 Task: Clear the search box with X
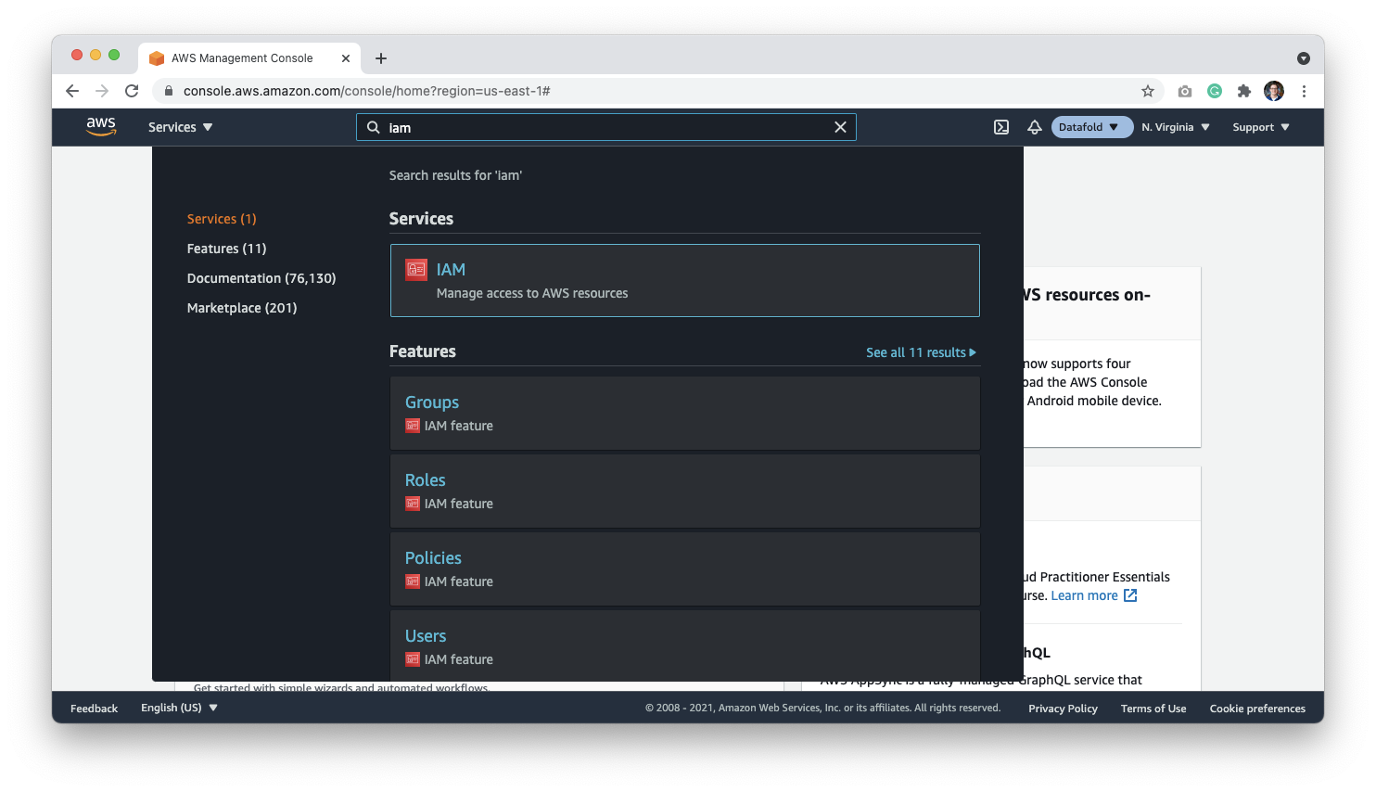click(840, 127)
